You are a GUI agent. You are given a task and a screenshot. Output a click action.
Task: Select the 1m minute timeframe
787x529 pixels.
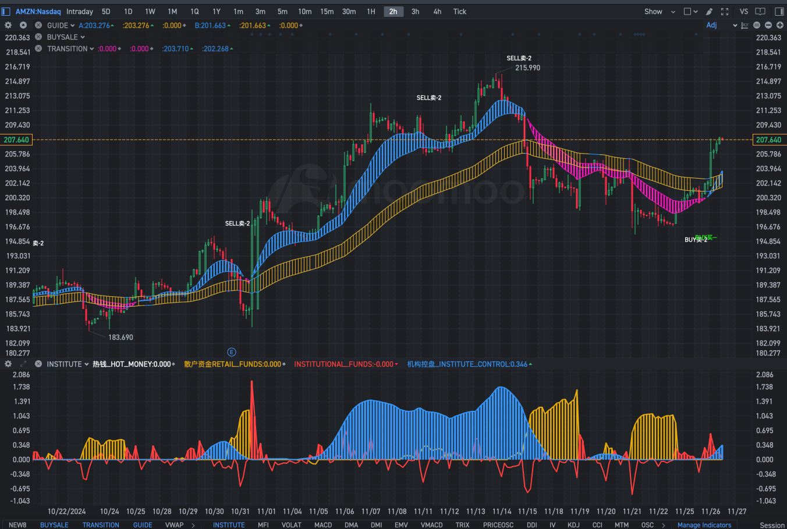click(x=239, y=11)
